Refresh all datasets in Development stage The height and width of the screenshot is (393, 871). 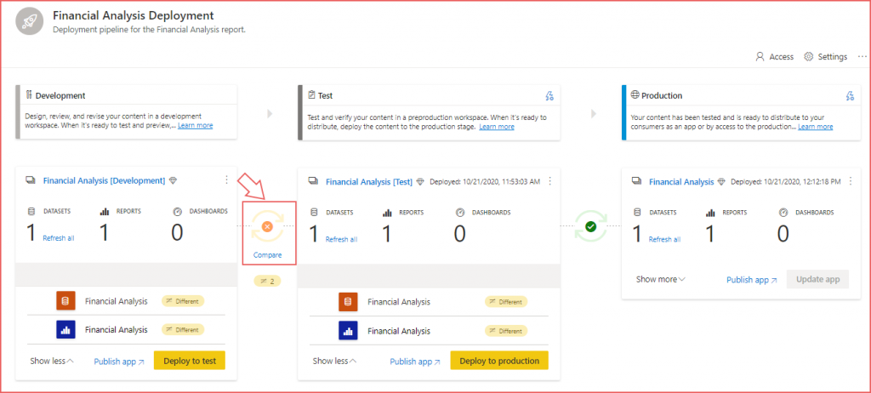(59, 238)
